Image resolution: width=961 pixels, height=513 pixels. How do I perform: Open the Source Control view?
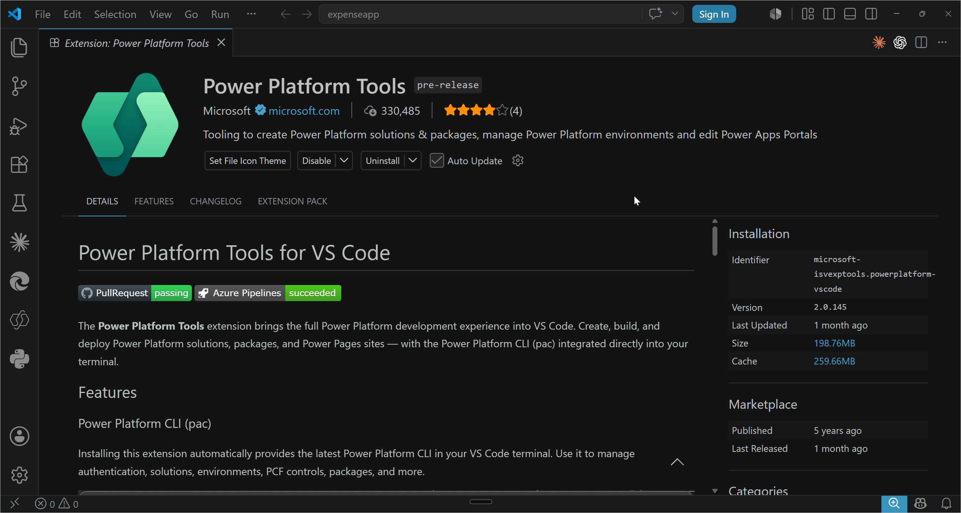[x=19, y=86]
